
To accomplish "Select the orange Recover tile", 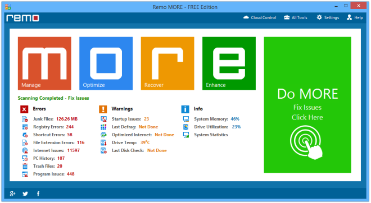I will pyautogui.click(x=168, y=63).
